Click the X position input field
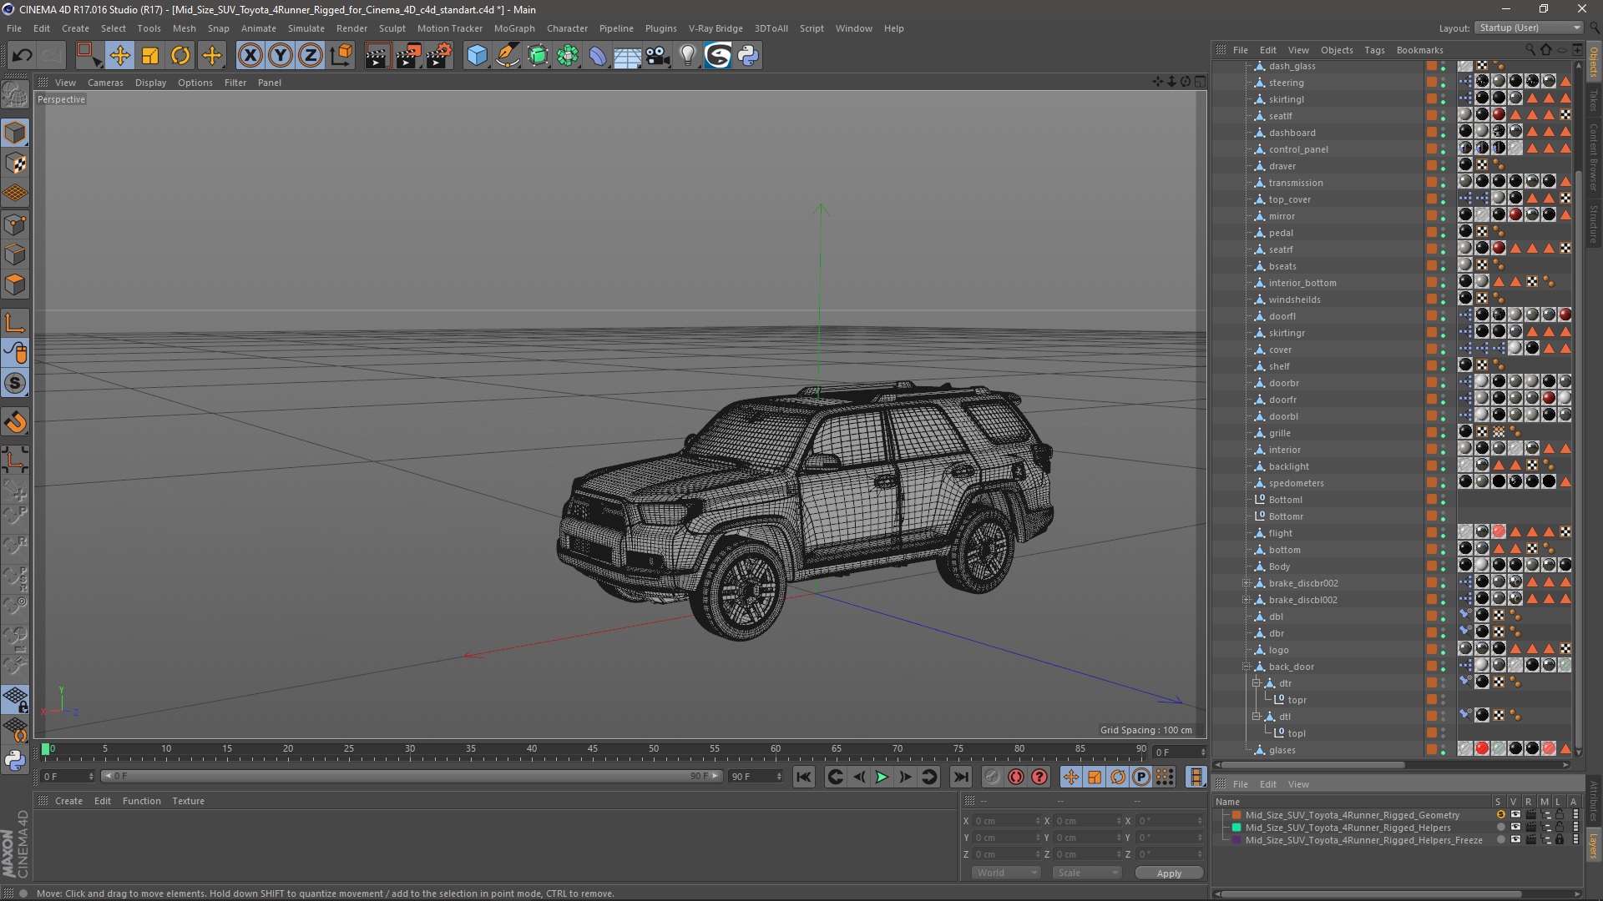 [1006, 821]
